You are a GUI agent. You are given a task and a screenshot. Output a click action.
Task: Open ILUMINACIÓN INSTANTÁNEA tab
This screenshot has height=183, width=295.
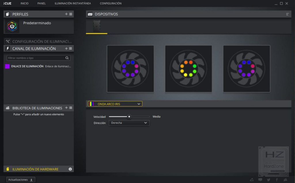click(73, 3)
